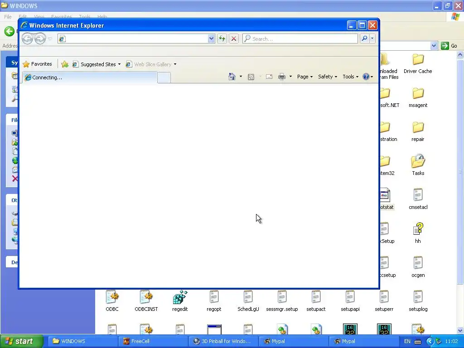Click the Internet Explorer Forward arrow button
Screen dimensions: 464x348
click(x=40, y=39)
